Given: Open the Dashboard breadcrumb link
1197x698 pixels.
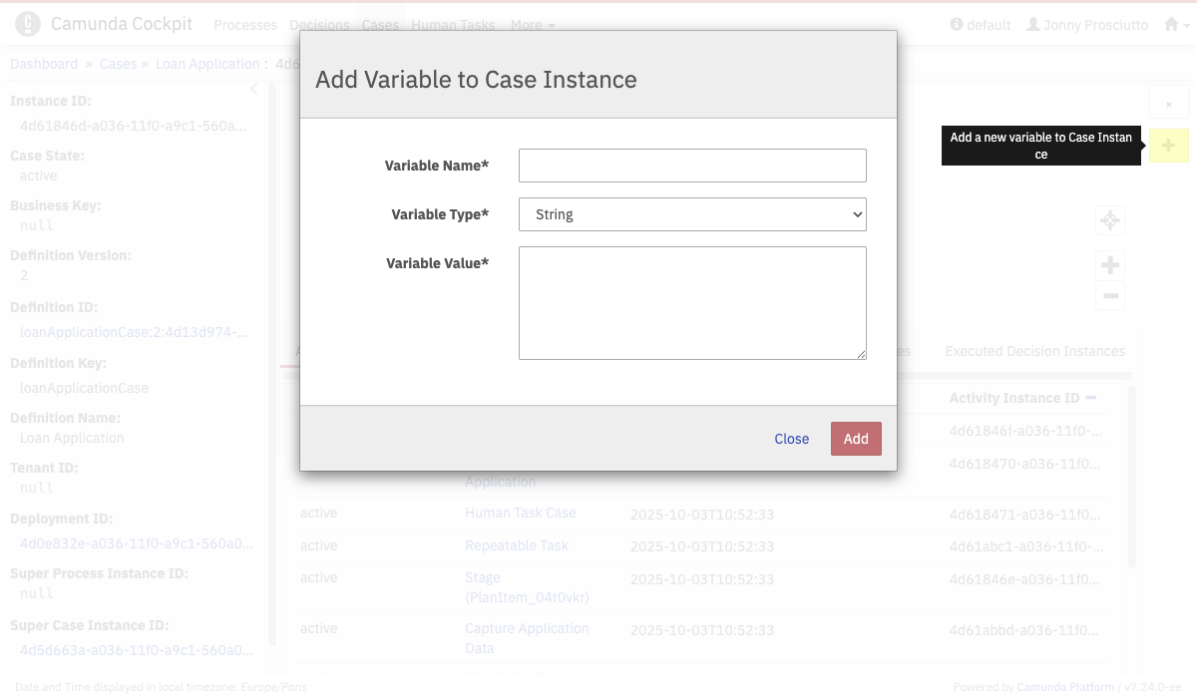Looking at the screenshot, I should pos(44,64).
